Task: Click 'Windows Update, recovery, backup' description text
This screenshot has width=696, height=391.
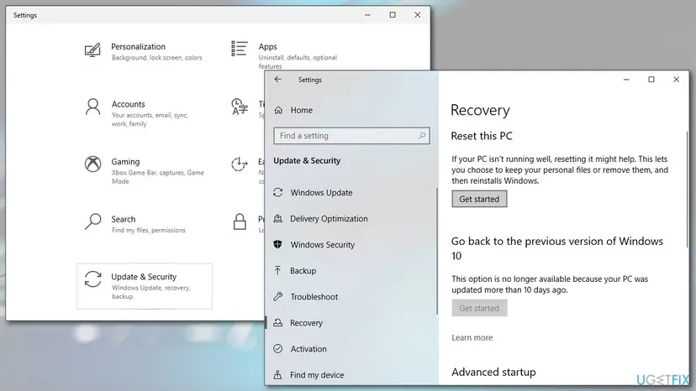Action: point(151,292)
